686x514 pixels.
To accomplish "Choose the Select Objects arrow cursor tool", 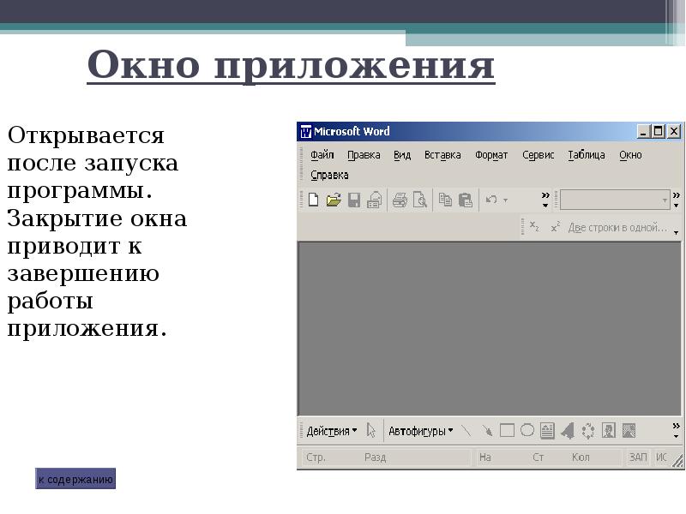I will [x=371, y=431].
